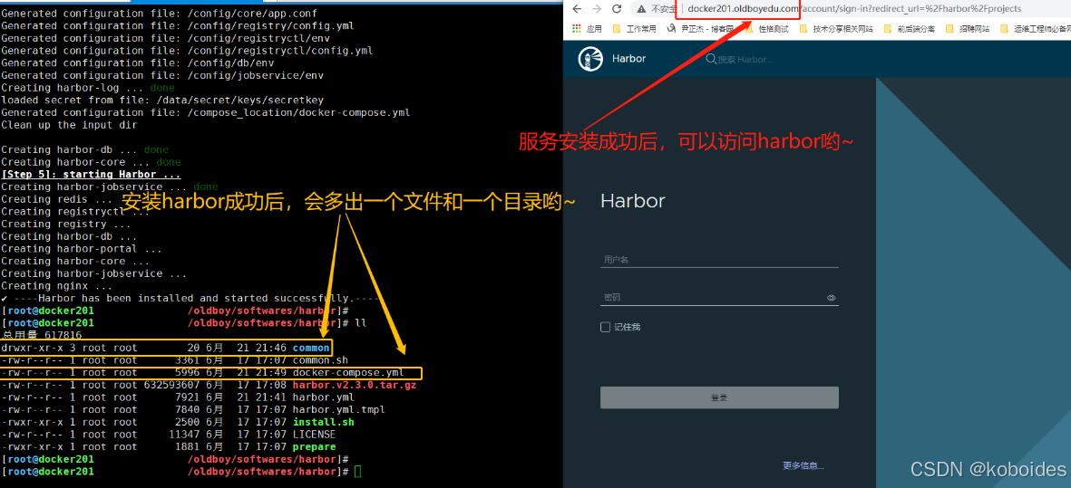Click the common directory name in terminal

click(x=311, y=348)
